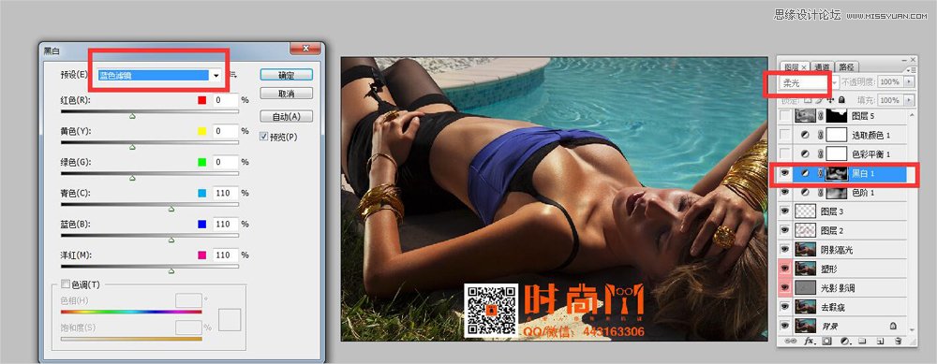The width and height of the screenshot is (937, 364).
Task: Click the lock all icon in lock row
Action: pyautogui.click(x=841, y=99)
